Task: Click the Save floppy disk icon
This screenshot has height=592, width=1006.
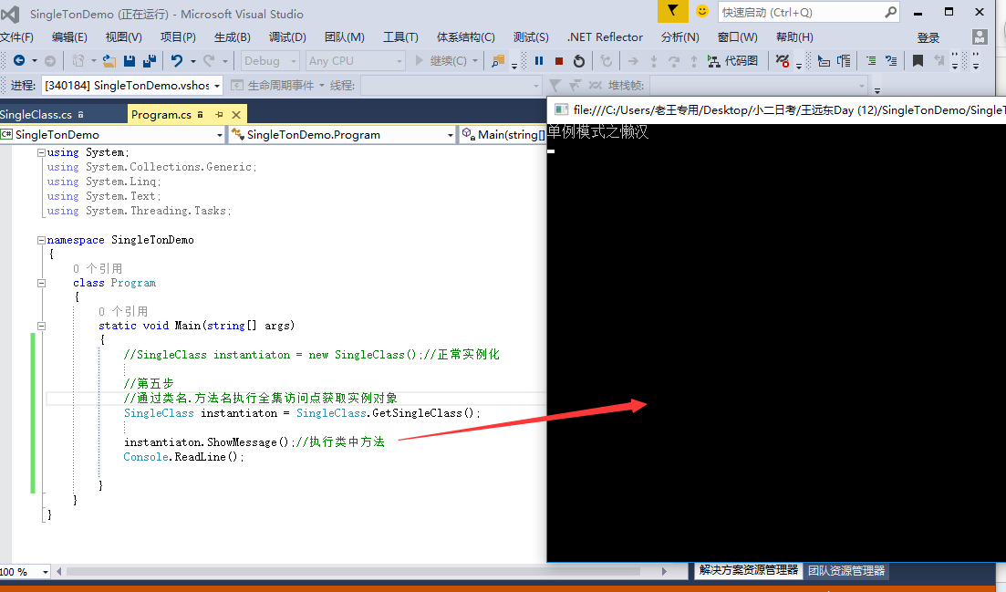Action: click(x=129, y=61)
